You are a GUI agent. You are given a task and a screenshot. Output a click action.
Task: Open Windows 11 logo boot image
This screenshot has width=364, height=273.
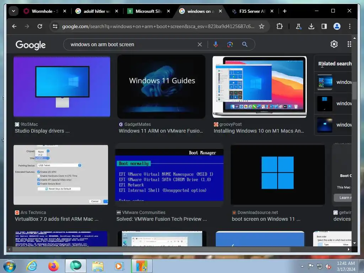click(278, 175)
